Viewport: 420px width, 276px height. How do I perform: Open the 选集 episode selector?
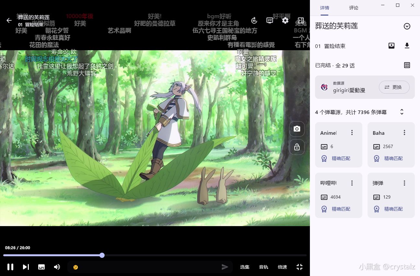click(245, 267)
